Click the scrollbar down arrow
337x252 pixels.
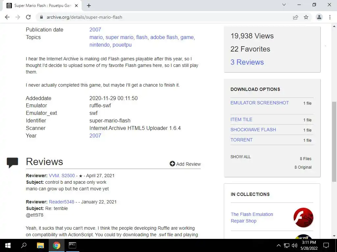334,236
